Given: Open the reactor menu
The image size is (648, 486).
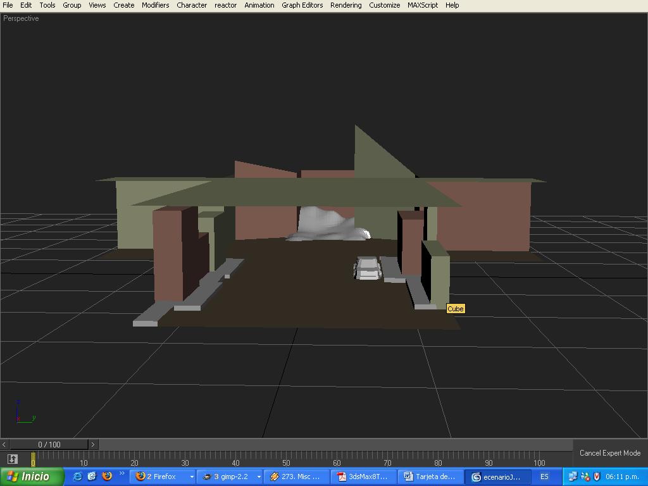Looking at the screenshot, I should click(x=226, y=5).
